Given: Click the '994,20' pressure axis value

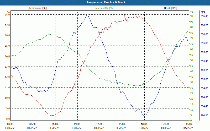Looking at the screenshot, I should click(204, 115).
